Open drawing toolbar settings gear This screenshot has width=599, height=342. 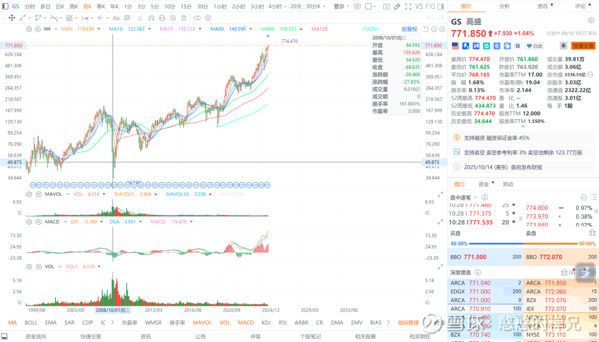point(208,18)
